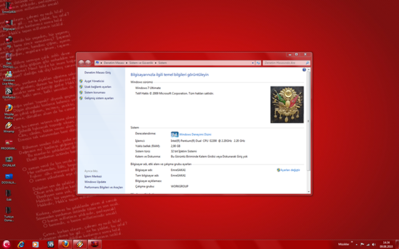Open the Ağ network desktop icon
Screen dimensions: 399x249
pyautogui.click(x=8, y=42)
